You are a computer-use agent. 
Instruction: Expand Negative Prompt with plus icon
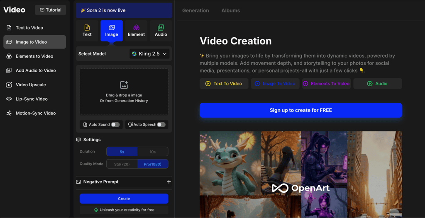169,182
